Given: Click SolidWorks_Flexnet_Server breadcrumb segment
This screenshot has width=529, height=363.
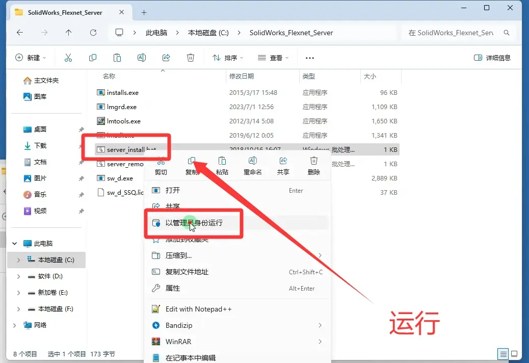Looking at the screenshot, I should 291,33.
